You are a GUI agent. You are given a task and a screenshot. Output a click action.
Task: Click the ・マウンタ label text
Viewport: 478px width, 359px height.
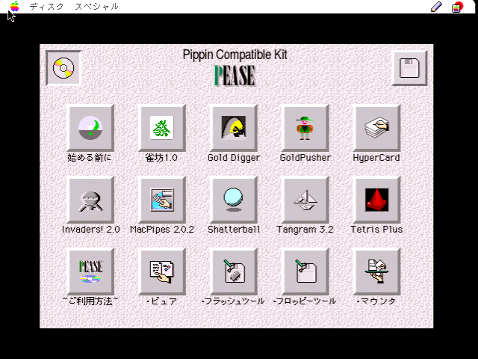tap(376, 301)
